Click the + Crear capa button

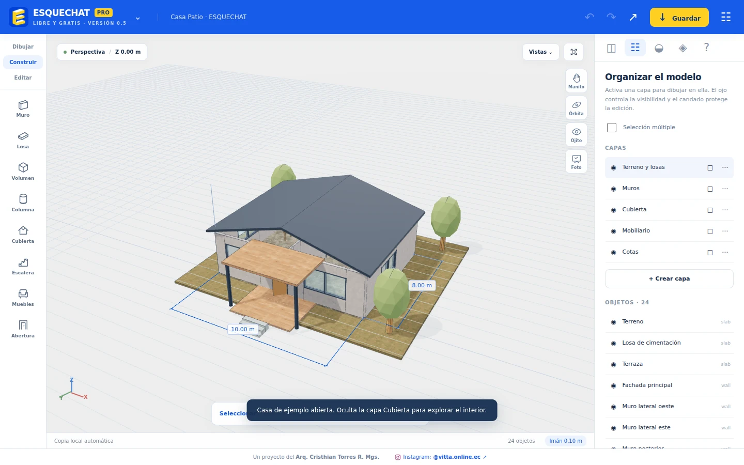(x=669, y=278)
